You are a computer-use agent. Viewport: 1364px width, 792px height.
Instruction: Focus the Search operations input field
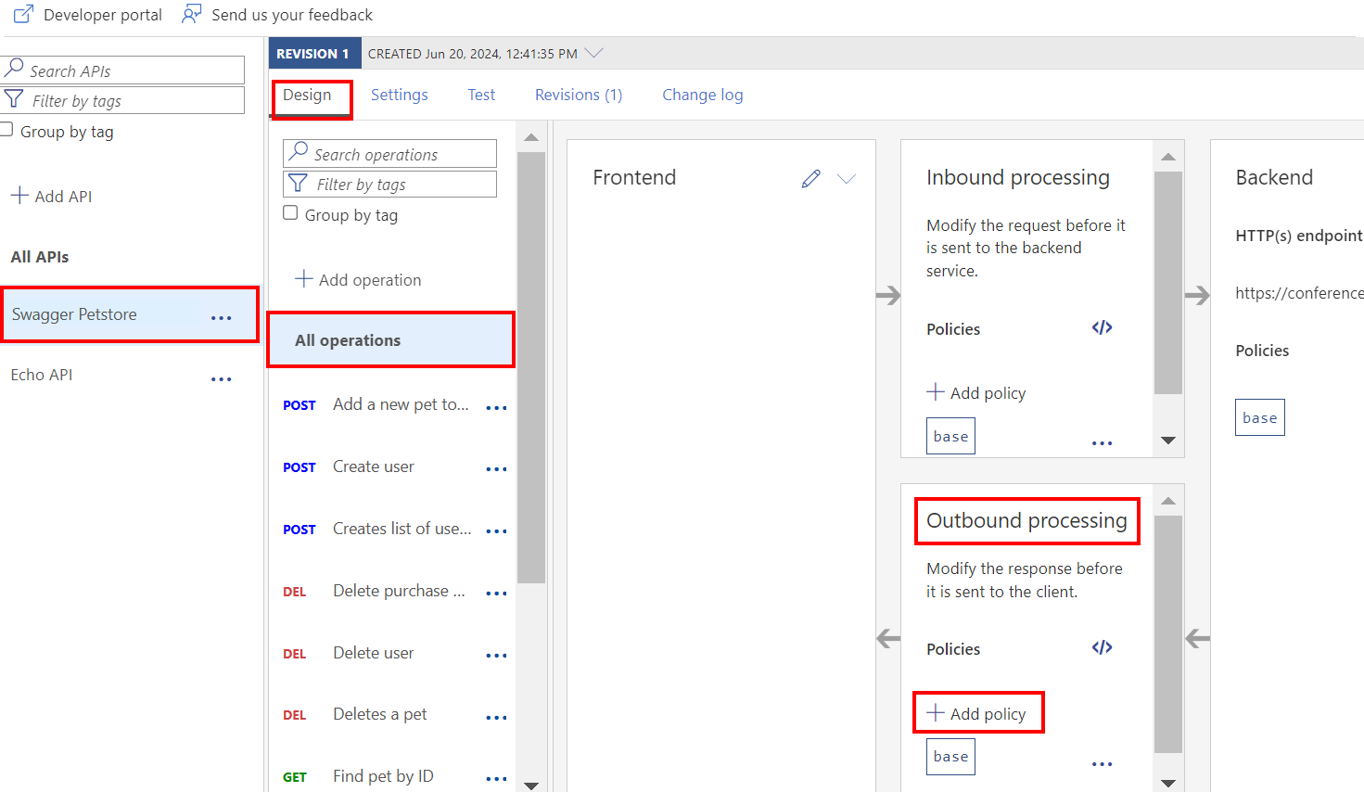pos(389,154)
